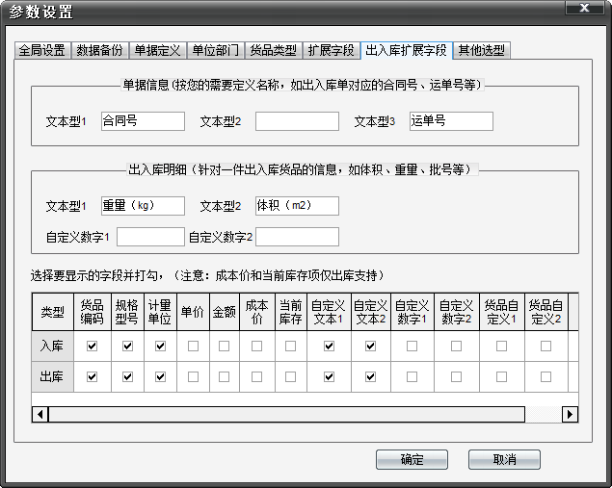Enable 金额 for 入库 row
This screenshot has width=612, height=488.
224,347
